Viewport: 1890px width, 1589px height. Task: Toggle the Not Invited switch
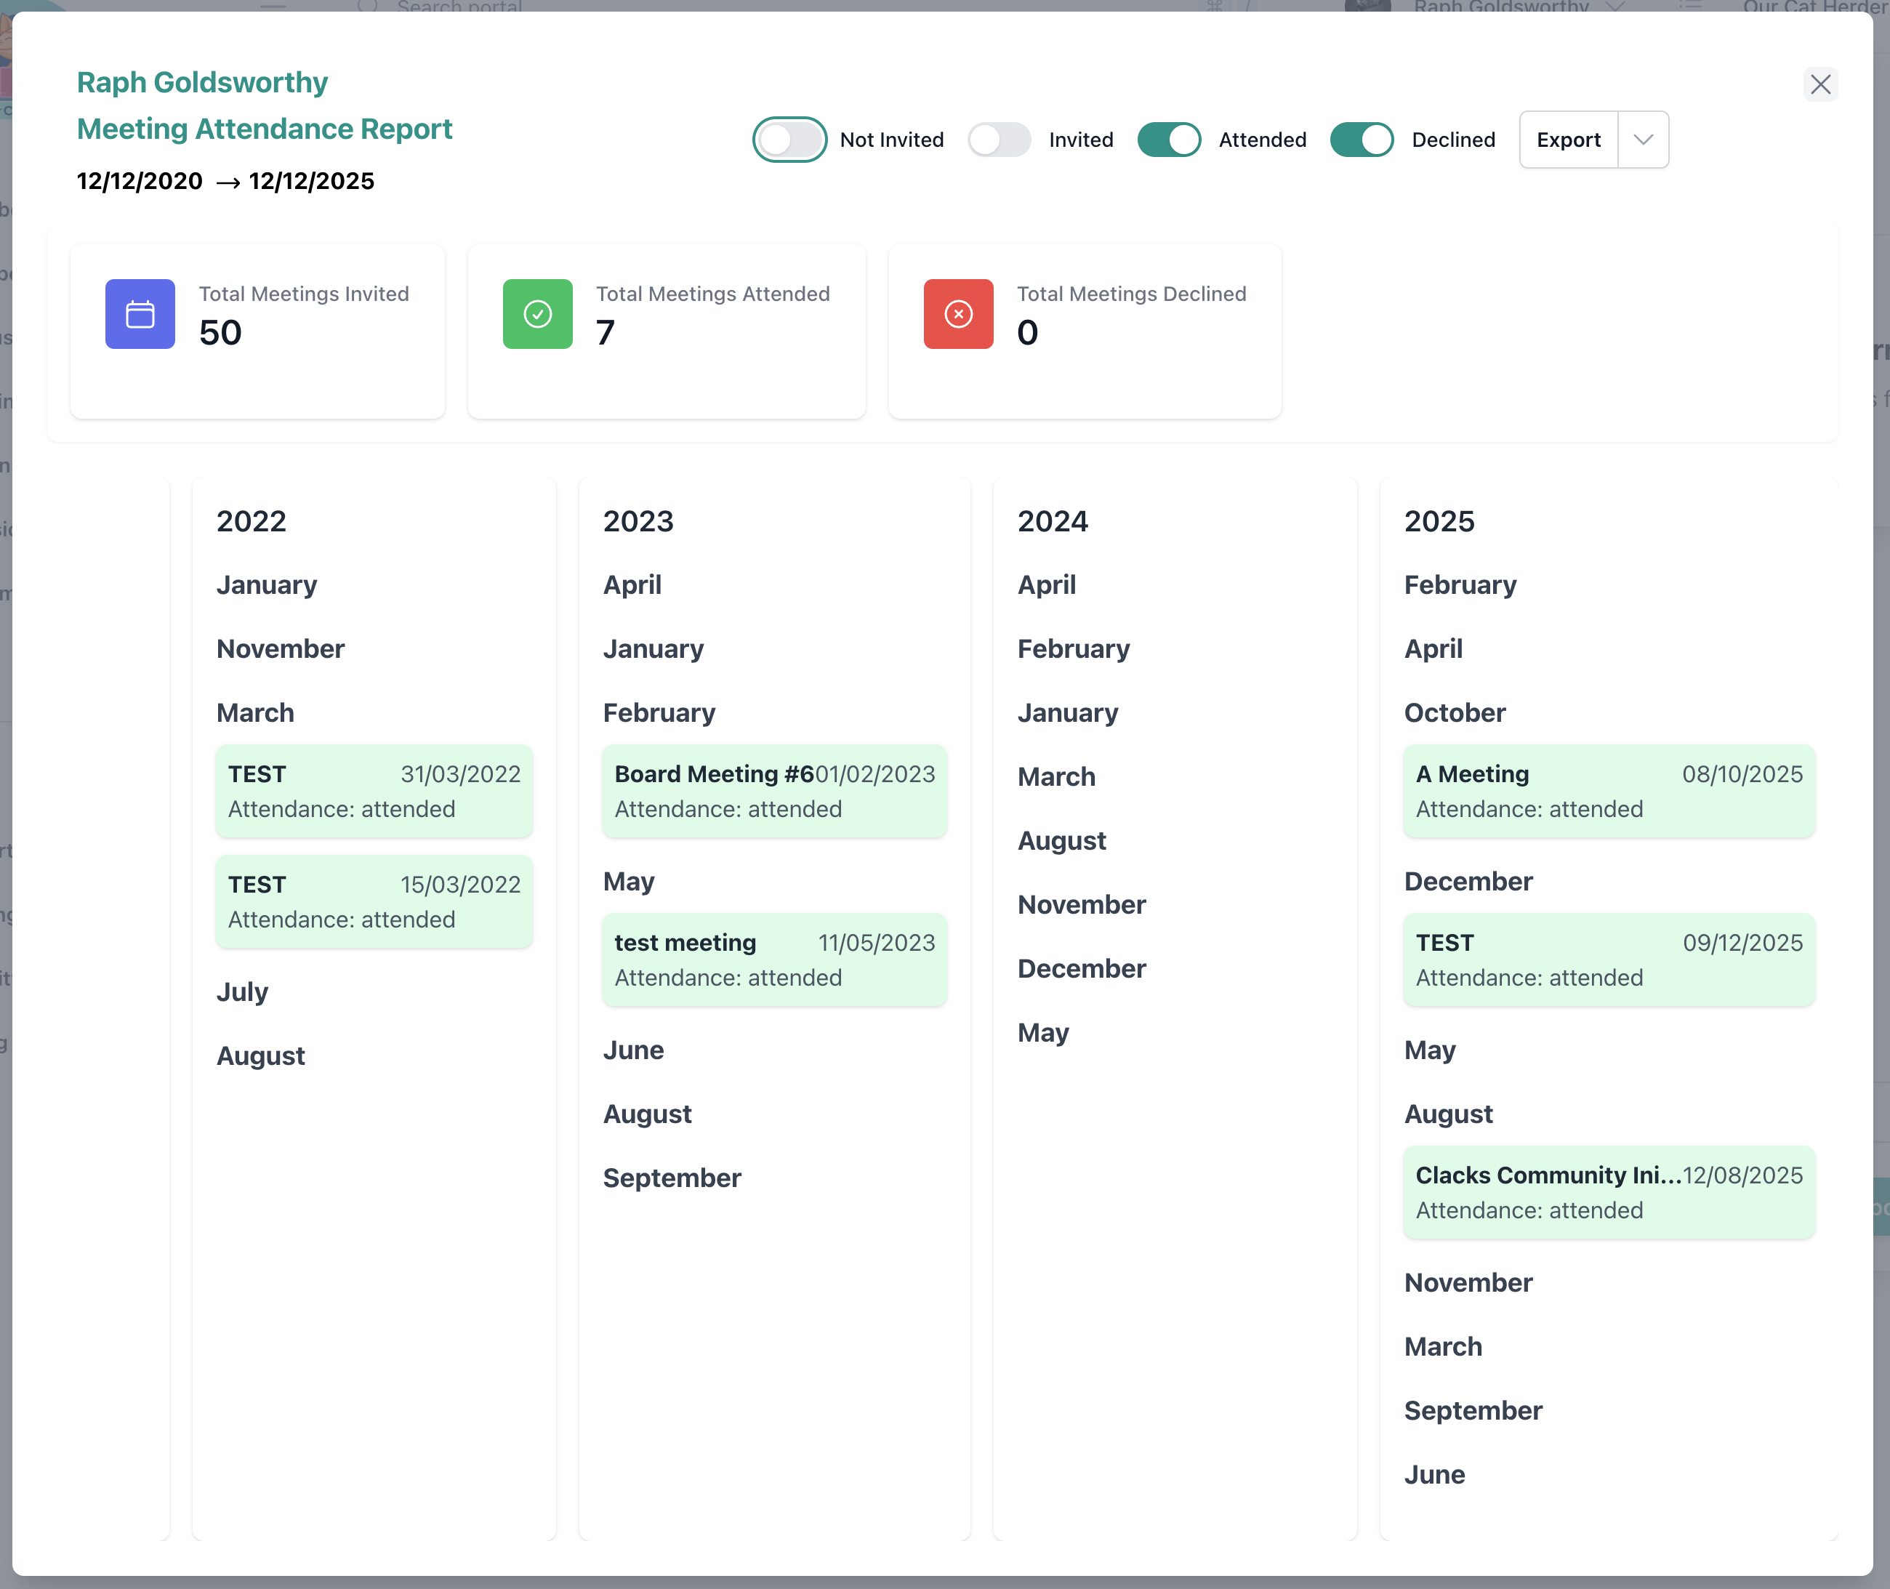(x=789, y=140)
